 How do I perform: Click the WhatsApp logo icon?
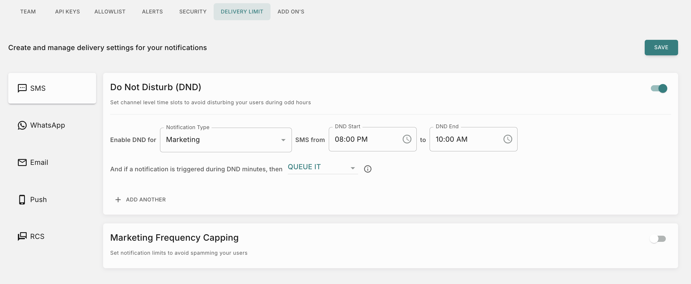(x=22, y=125)
